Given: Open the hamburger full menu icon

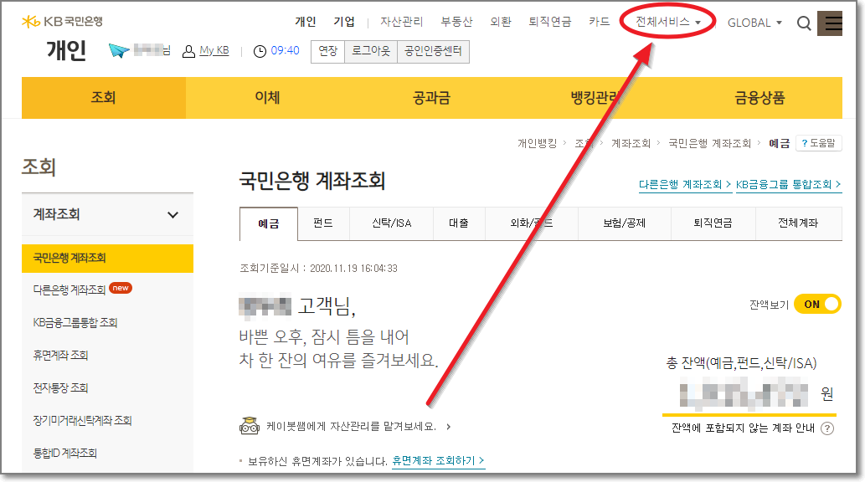Looking at the screenshot, I should click(x=830, y=23).
